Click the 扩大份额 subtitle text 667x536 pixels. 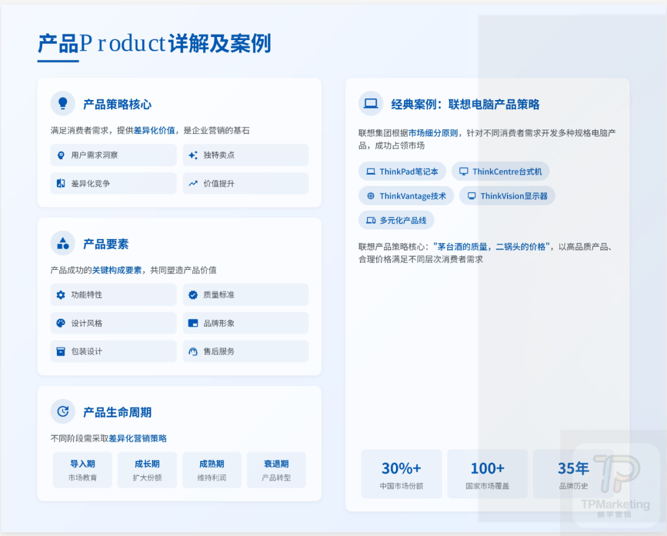pos(147,478)
